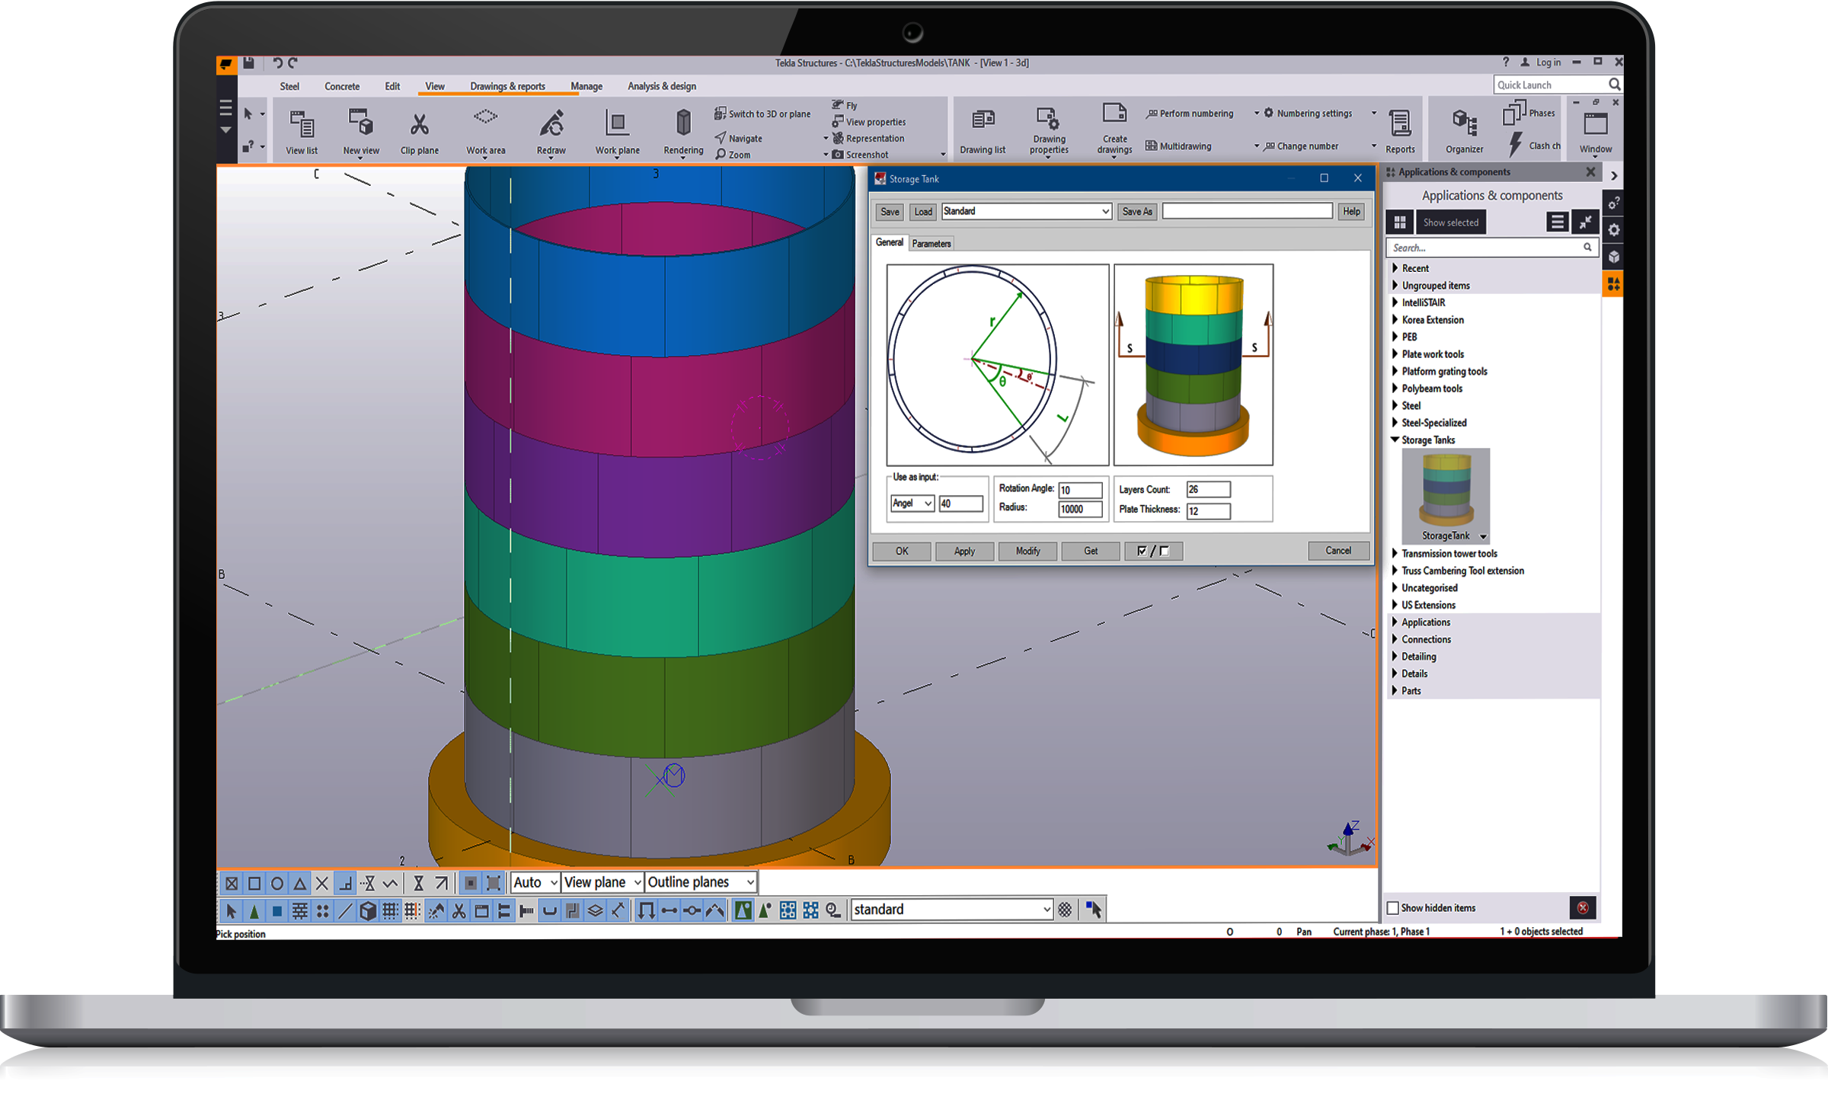Viewport: 1828px width, 1100px height.
Task: Toggle snap to perpendicular points switch
Action: tap(345, 884)
